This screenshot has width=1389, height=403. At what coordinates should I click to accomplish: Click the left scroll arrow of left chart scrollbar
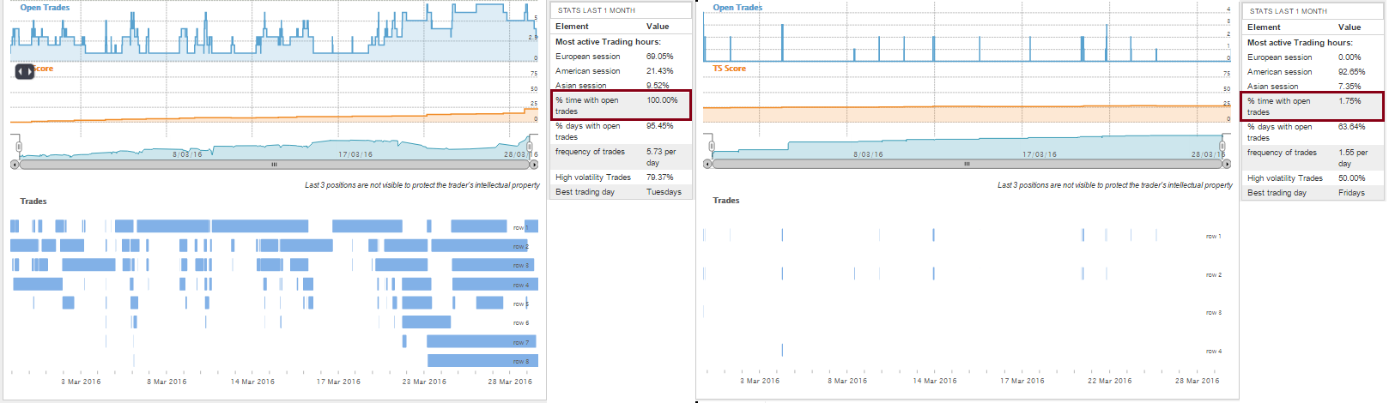click(15, 165)
